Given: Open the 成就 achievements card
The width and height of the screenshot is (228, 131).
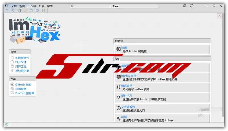Looking at the screenshot, I should 162,118.
